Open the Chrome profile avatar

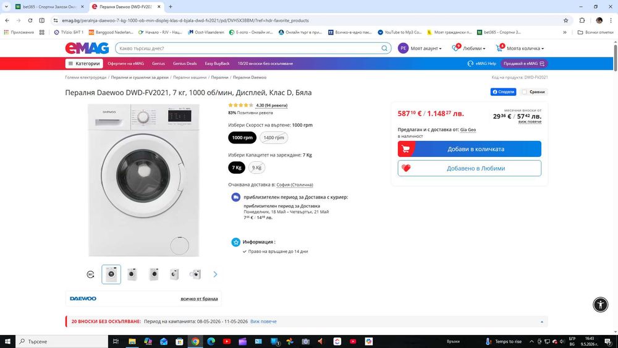tap(599, 20)
